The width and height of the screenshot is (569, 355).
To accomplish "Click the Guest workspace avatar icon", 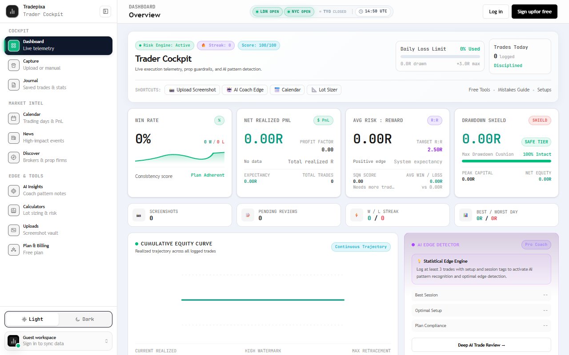I will [13, 341].
